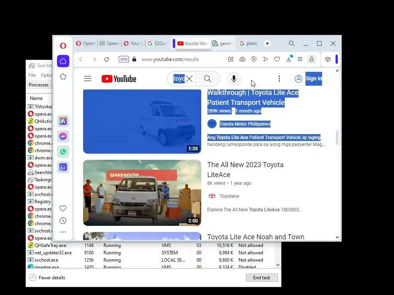Open sidebar setup three-dots menu
This screenshot has width=394, height=295.
pos(63,232)
